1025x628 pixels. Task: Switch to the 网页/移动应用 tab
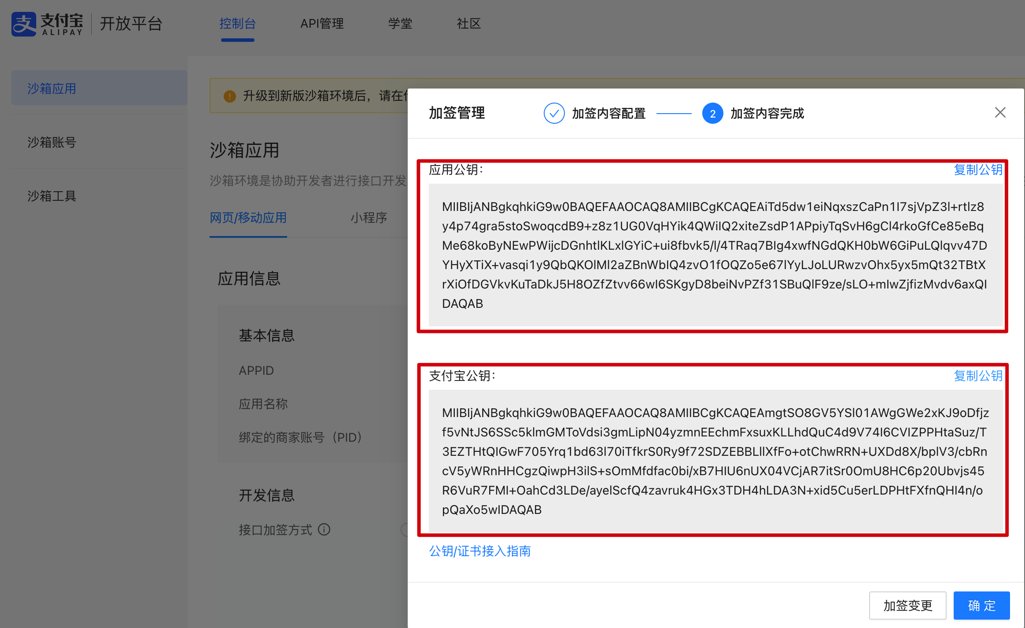[248, 218]
